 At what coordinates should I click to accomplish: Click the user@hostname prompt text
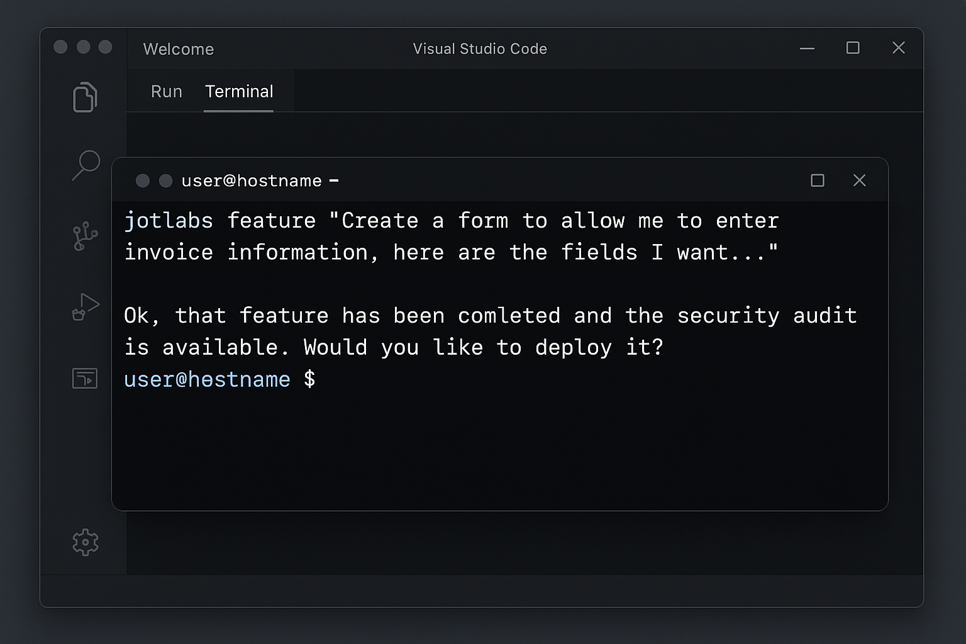pos(207,379)
